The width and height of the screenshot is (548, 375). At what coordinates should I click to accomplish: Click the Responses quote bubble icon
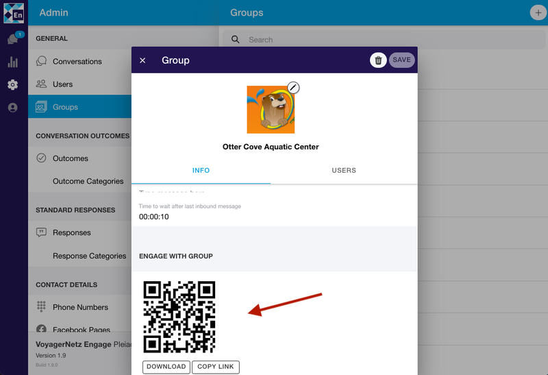(x=41, y=232)
